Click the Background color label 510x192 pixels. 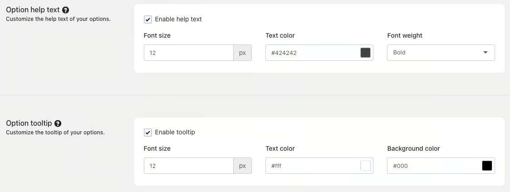[x=413, y=148]
